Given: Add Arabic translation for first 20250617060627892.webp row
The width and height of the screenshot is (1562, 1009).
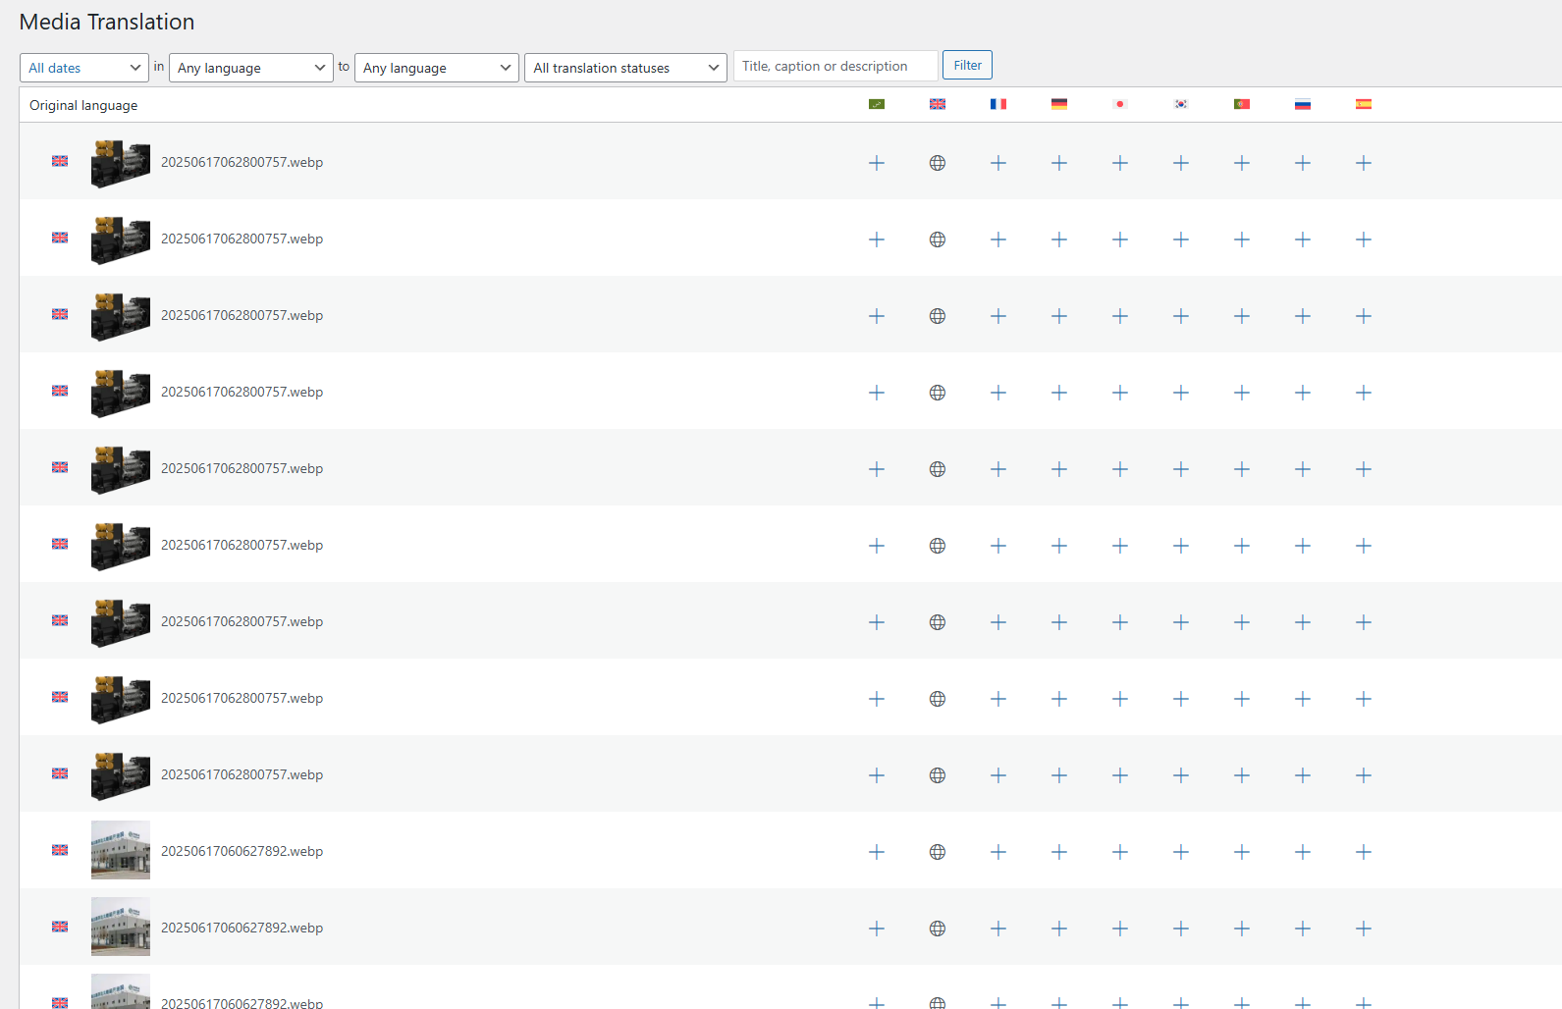Looking at the screenshot, I should 877,852.
